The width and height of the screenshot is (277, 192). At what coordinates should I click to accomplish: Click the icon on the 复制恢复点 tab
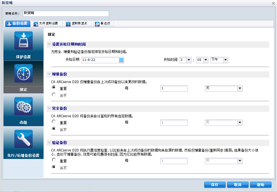coord(68,24)
